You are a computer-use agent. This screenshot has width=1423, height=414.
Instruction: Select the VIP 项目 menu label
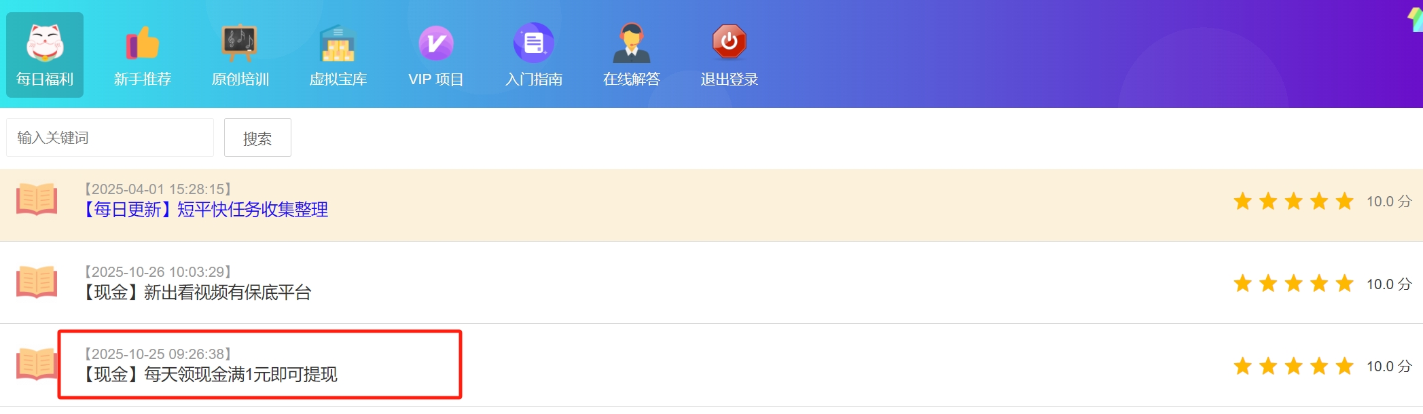(435, 79)
